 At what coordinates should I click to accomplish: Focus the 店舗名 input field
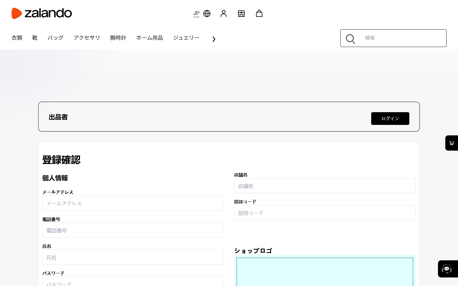pyautogui.click(x=325, y=186)
